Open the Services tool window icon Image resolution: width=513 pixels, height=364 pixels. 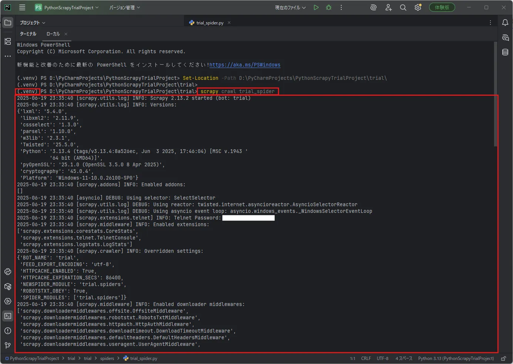8,301
